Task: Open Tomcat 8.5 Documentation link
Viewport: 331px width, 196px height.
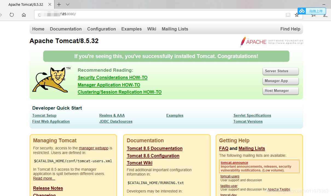Action: pyautogui.click(x=155, y=149)
